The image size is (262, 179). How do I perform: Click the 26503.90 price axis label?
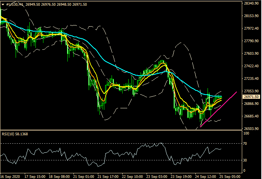pyautogui.click(x=251, y=128)
